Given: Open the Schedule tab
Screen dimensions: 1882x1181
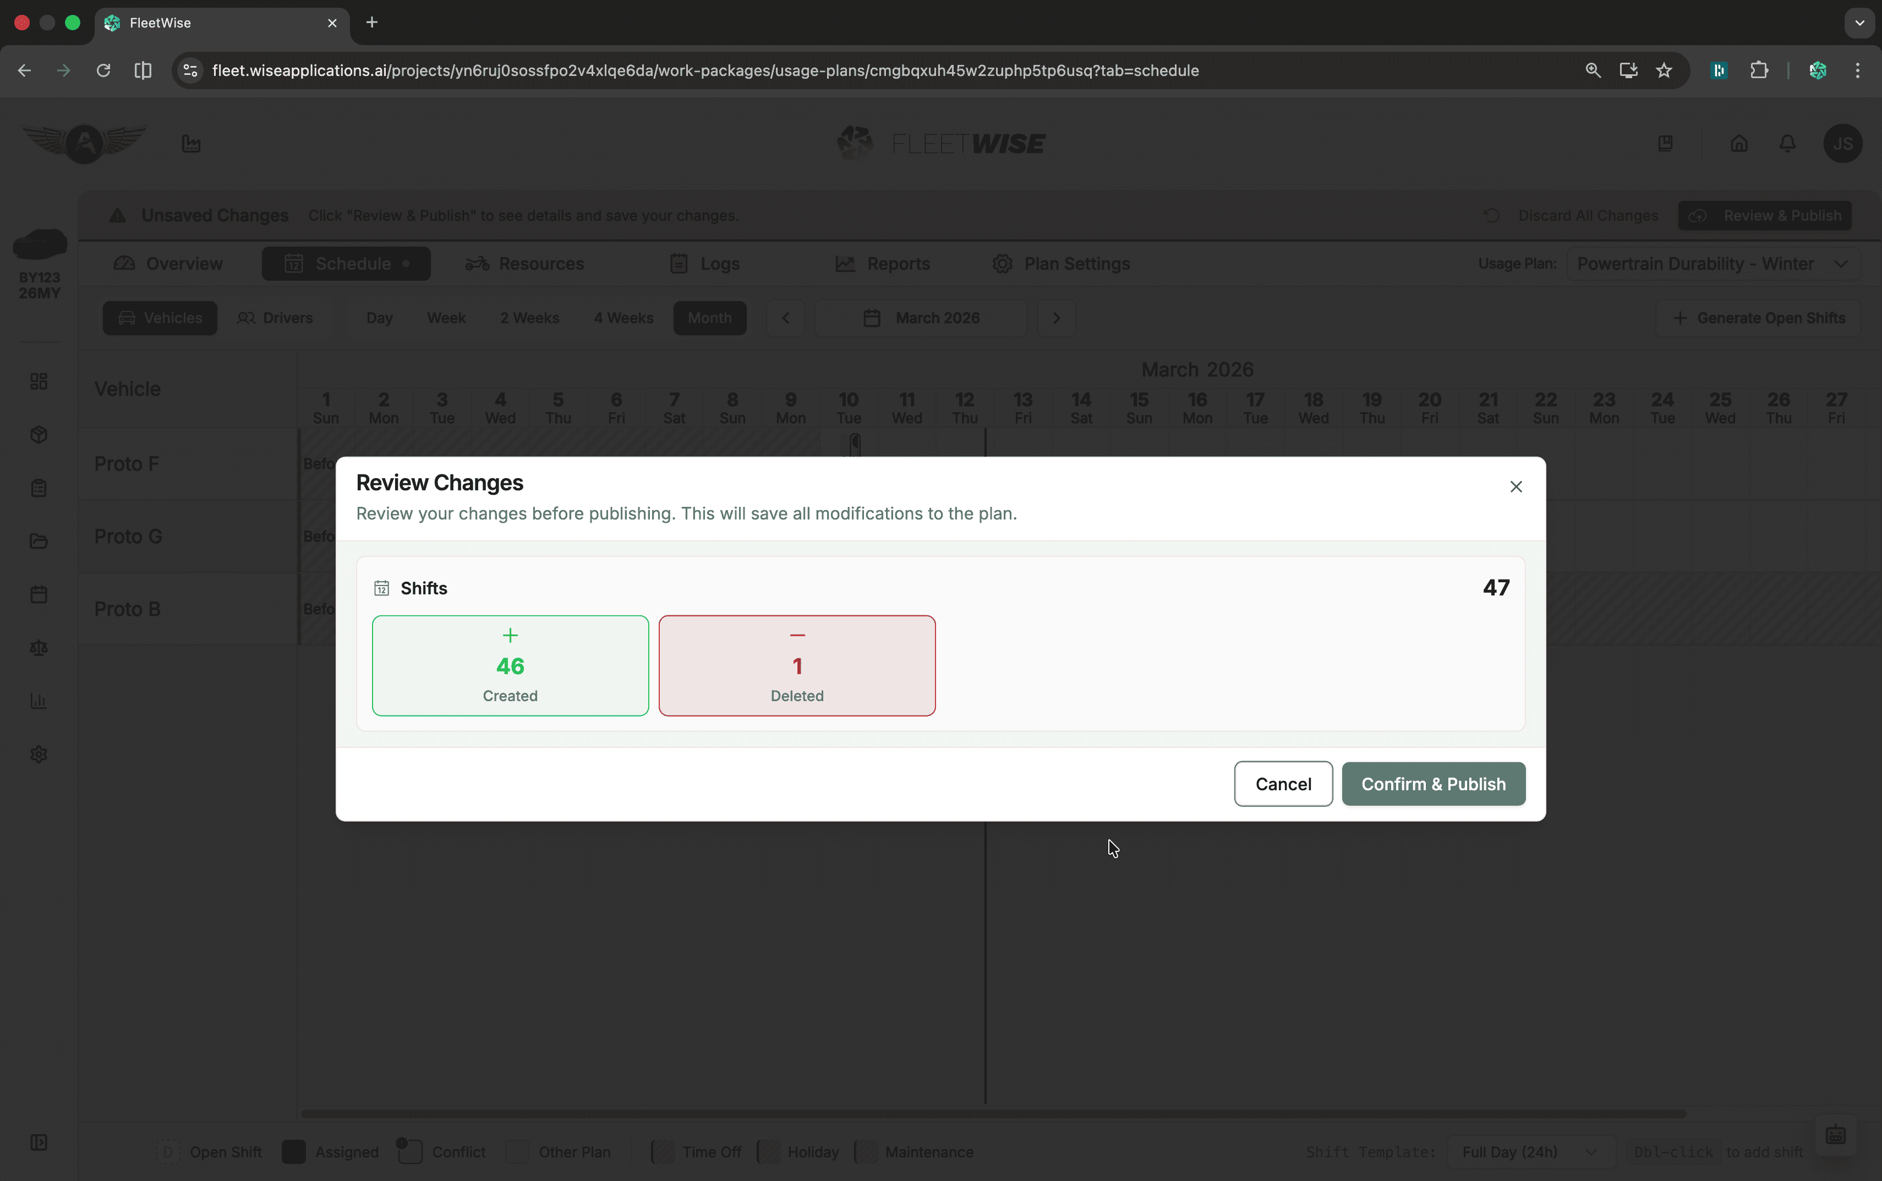Looking at the screenshot, I should click(346, 264).
